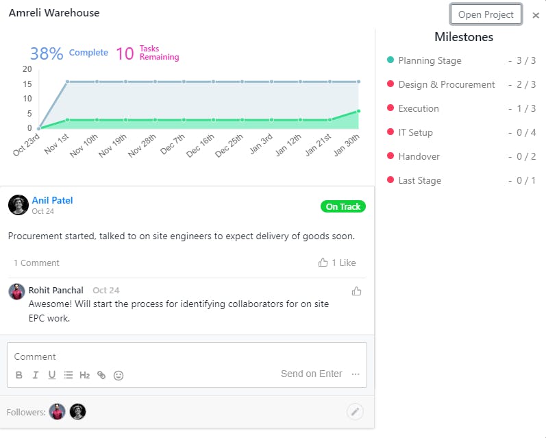Screen dimensions: 546x438
Task: Open comment options three-dot menu
Action: pos(356,374)
